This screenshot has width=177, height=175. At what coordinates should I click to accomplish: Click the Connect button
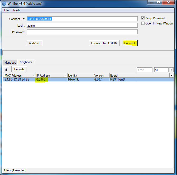tap(130, 43)
